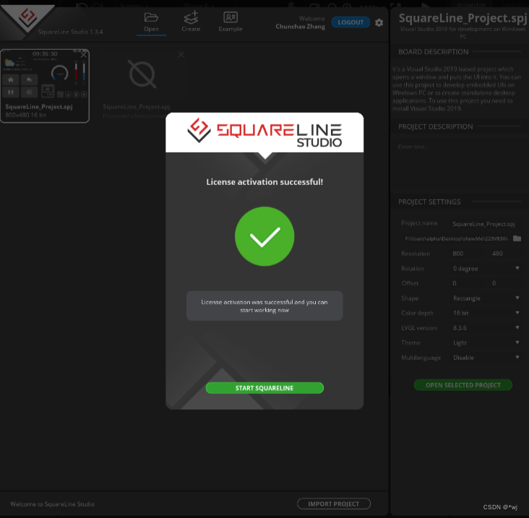529x518 pixels.
Task: Click the green checkmark success icon
Action: pos(264,236)
